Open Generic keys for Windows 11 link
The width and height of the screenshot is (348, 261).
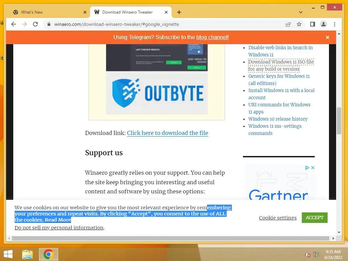pos(279,80)
